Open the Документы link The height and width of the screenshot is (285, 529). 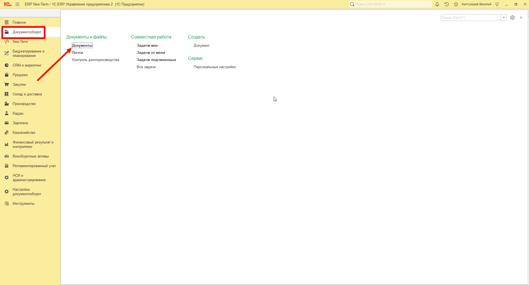tap(82, 46)
